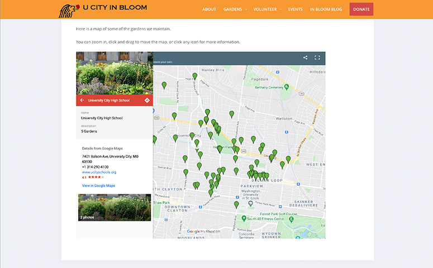Viewport: 433px width, 268px height.
Task: Click the Bethany Cemetery map marker
Action: click(287, 87)
